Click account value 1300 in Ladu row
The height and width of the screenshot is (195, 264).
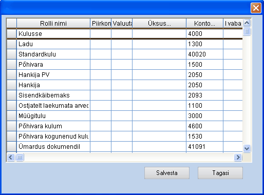[x=205, y=44]
